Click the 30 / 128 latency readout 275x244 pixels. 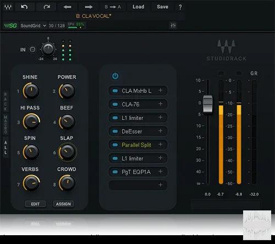pos(57,26)
